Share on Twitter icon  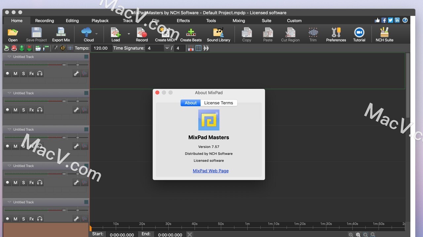click(391, 20)
